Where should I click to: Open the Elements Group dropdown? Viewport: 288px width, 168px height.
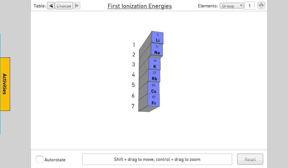(x=231, y=6)
